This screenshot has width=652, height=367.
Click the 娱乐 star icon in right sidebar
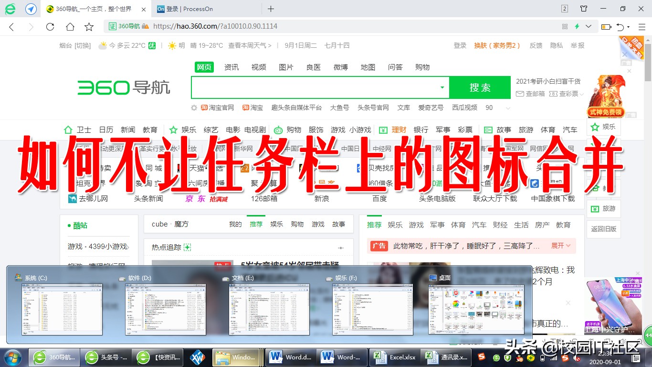(x=595, y=127)
